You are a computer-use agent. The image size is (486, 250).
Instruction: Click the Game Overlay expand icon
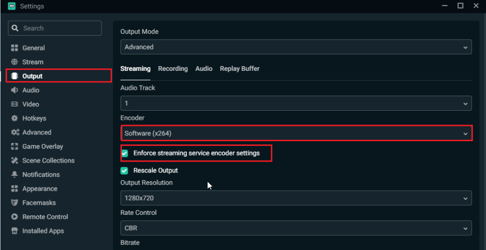tap(15, 146)
